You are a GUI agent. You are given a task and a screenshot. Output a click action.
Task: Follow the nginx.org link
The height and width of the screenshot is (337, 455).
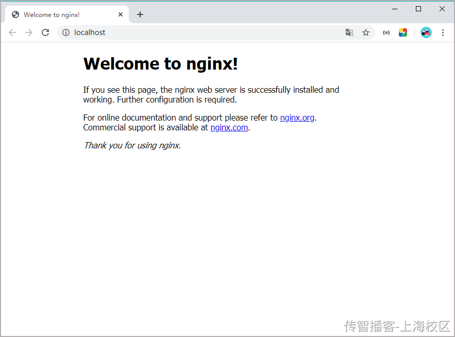point(297,117)
